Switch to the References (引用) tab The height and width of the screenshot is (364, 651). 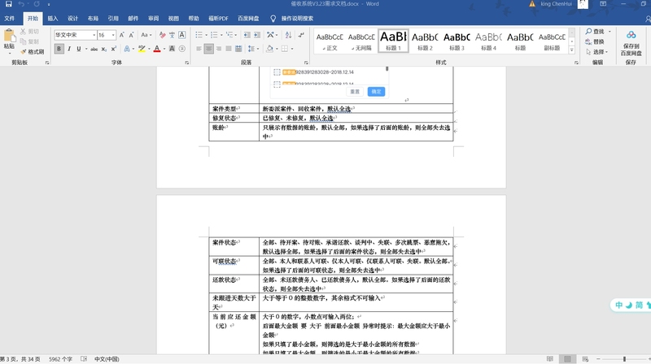113,19
